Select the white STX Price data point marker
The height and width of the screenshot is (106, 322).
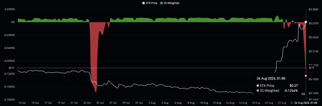tap(306, 22)
